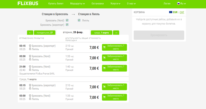This screenshot has width=206, height=109.
Task: Toggle the Лилль station checkbox
Action: coord(79,20)
